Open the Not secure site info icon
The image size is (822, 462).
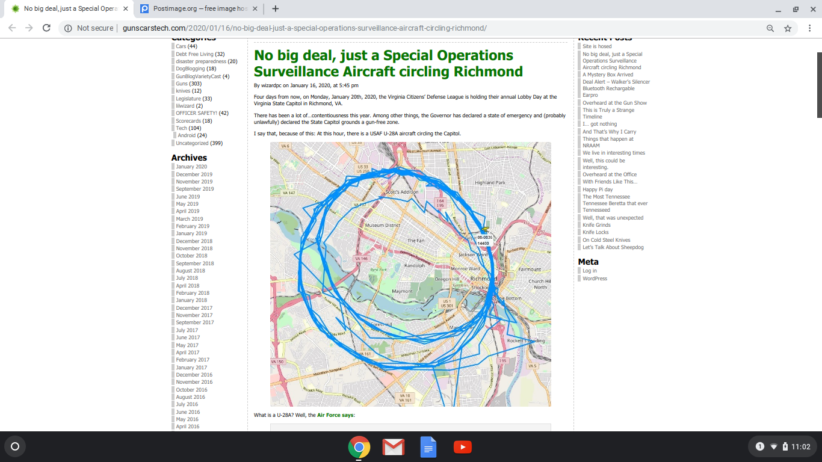[x=68, y=28]
